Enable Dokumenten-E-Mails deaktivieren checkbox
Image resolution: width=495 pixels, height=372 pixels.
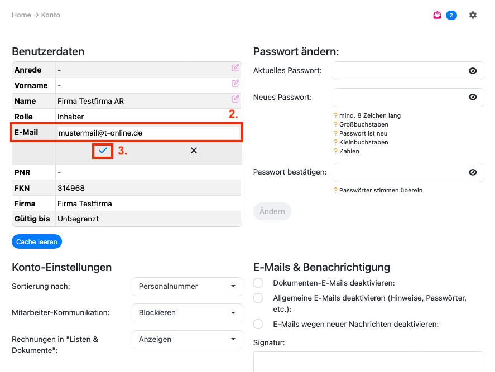258,283
